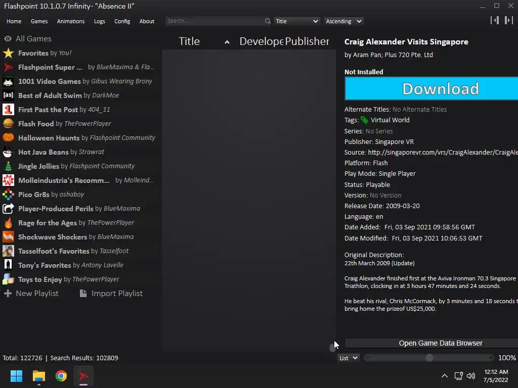The width and height of the screenshot is (518, 388).
Task: Click the taskbar clock showing 12:12 AM
Action: [x=496, y=376]
